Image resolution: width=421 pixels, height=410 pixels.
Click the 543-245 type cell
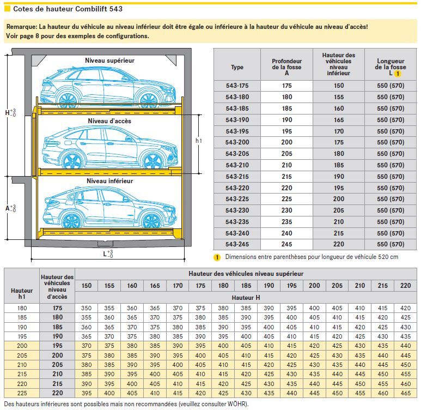click(237, 244)
